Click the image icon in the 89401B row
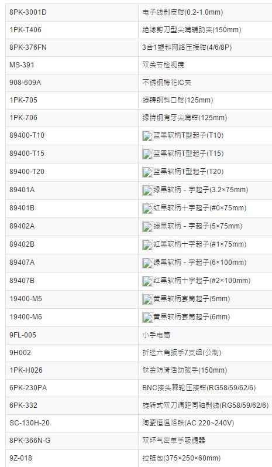The image size is (272, 467). (x=147, y=209)
